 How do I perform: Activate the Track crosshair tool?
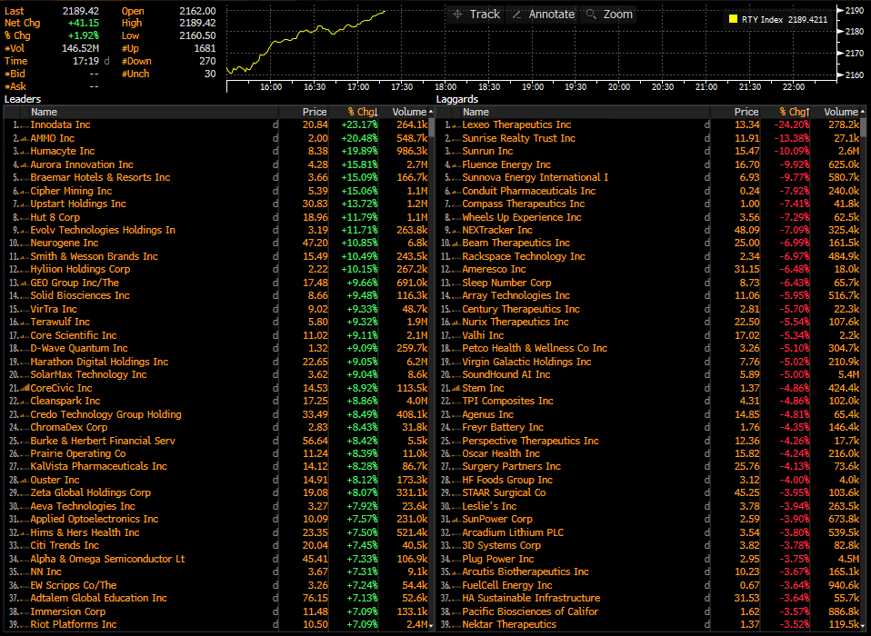tap(476, 15)
